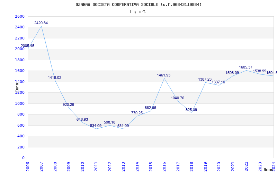277x173 pixels.
Task: Click the 2018 x-axis year label
Action: point(192,167)
